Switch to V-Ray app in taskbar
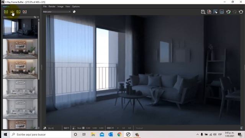The width and height of the screenshot is (245, 138). (x=128, y=135)
